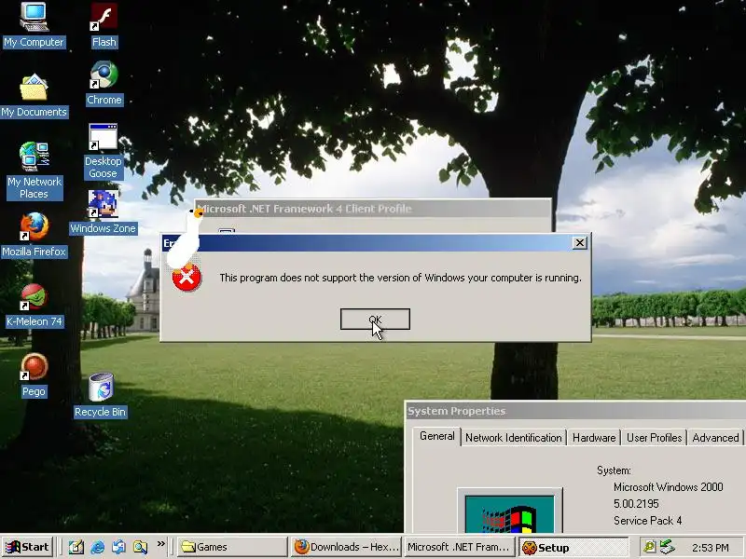
Task: Switch to the Games taskbar window
Action: click(232, 547)
